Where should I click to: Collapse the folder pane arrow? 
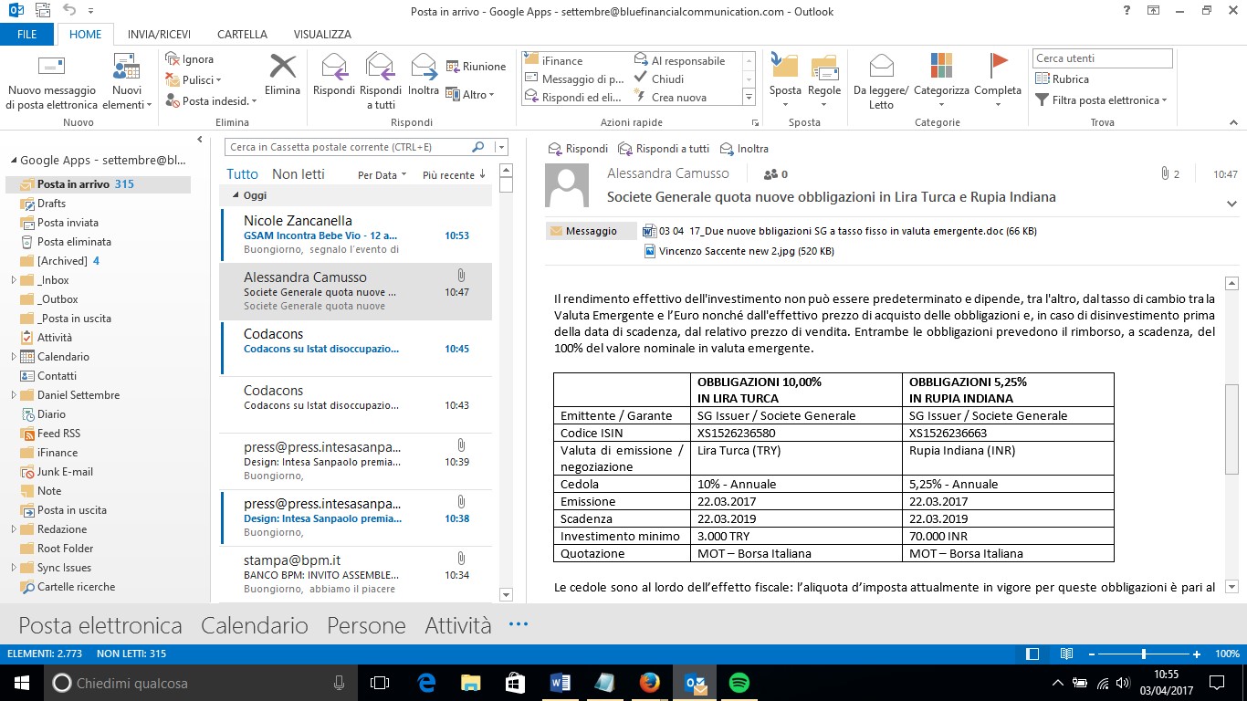(x=199, y=140)
